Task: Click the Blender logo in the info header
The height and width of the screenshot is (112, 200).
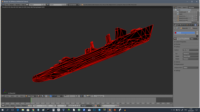Action: click(x=82, y=5)
